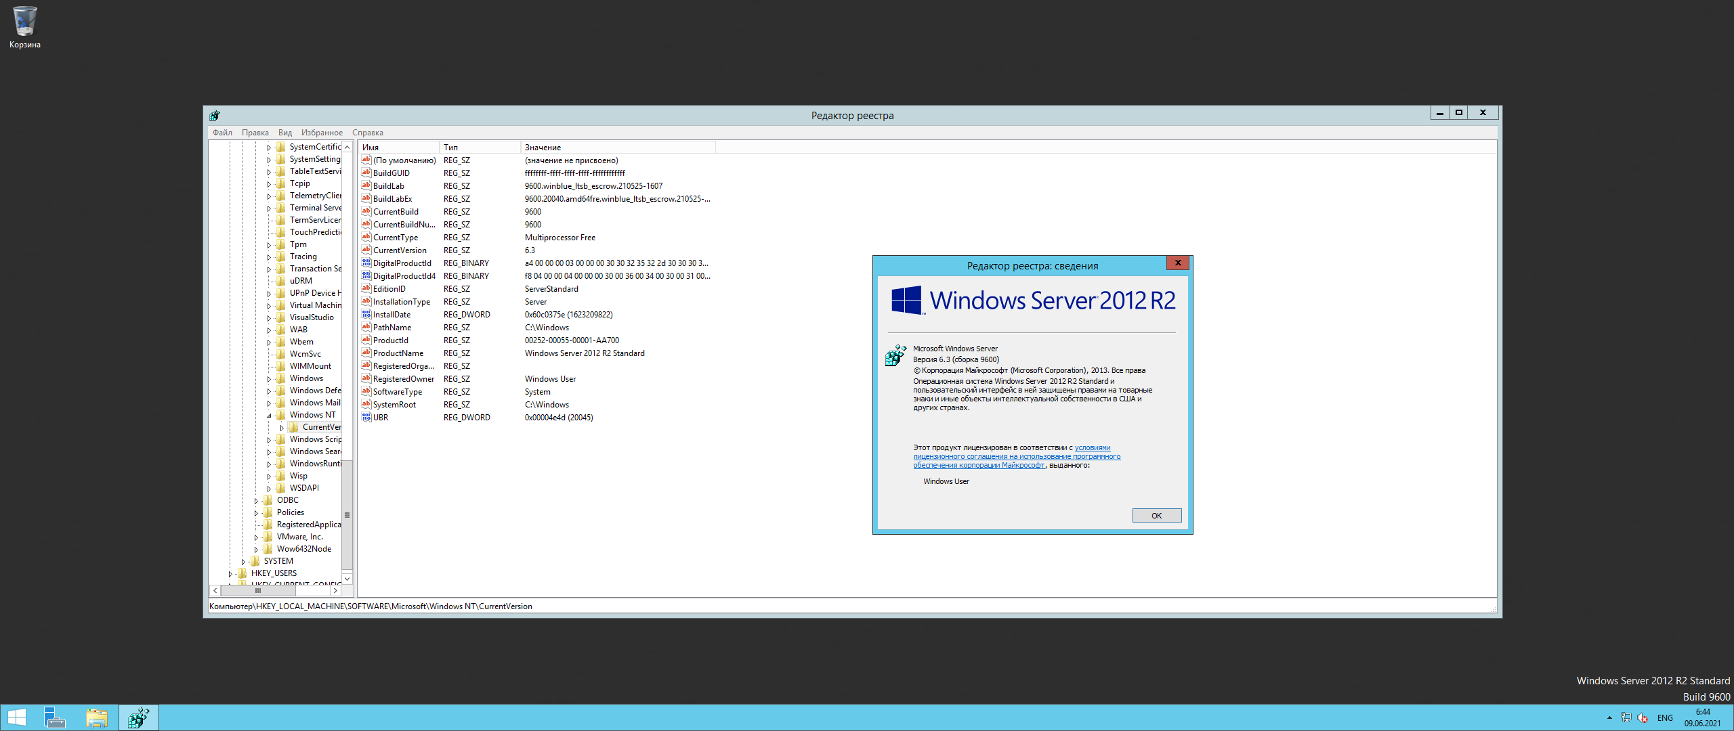Click the ENG language indicator
This screenshot has height=731, width=1734.
(1665, 718)
